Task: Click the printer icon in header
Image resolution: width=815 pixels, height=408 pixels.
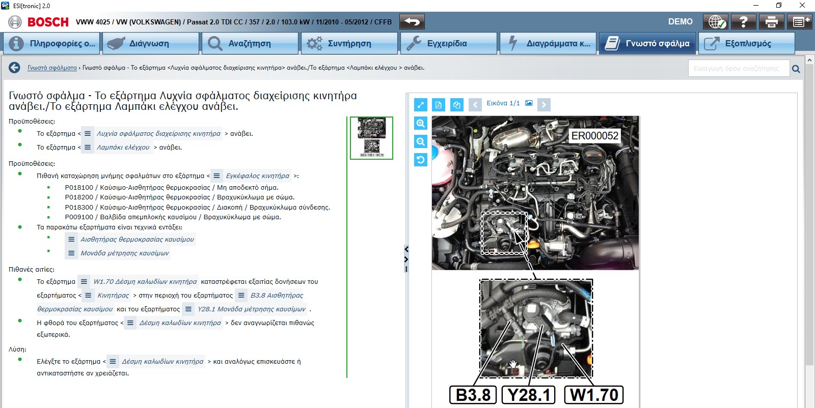Action: (771, 22)
